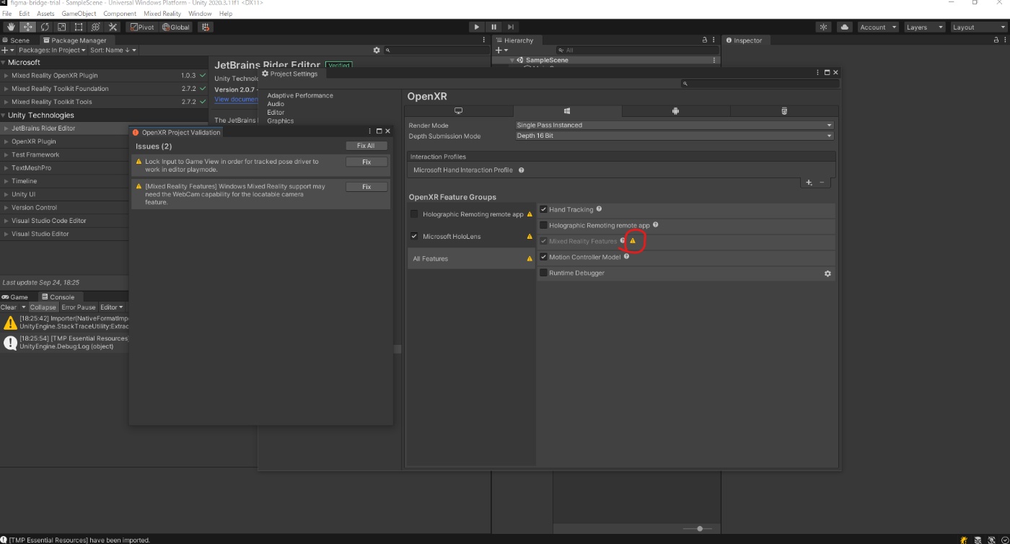The width and height of the screenshot is (1010, 544).
Task: Open the Runtime Debugger settings gear
Action: (x=827, y=273)
